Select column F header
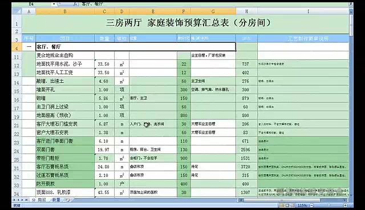This screenshot has height=210, width=365. [x=184, y=11]
